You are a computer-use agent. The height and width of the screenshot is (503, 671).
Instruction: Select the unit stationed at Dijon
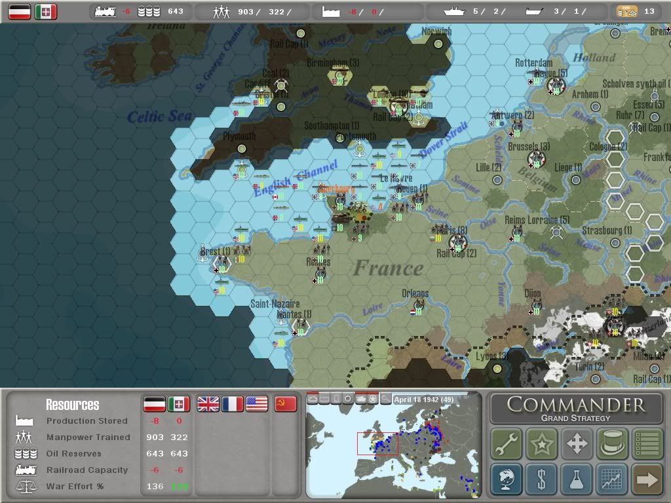[x=536, y=307]
